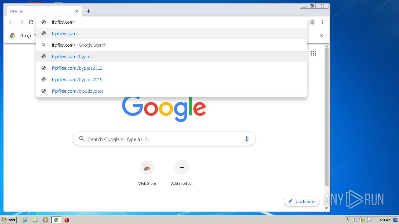
Task: Click the page scrollbar up arrow
Action: pos(327,47)
